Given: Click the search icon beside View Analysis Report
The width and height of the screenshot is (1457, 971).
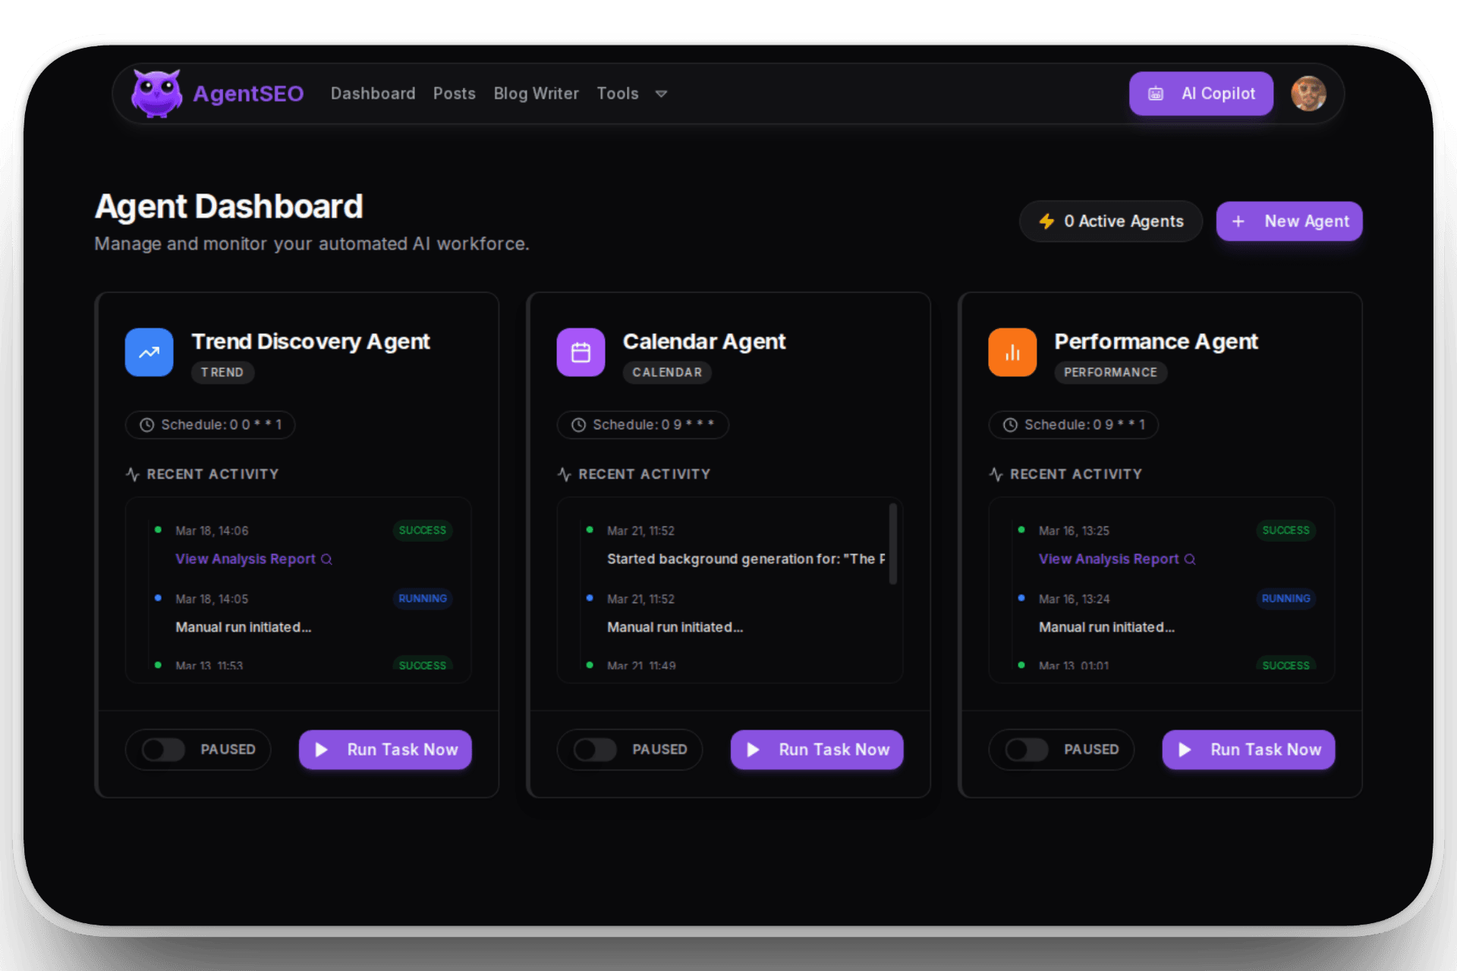Looking at the screenshot, I should 326,559.
